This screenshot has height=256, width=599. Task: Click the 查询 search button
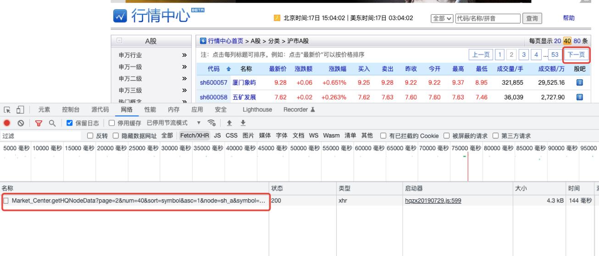coord(532,18)
